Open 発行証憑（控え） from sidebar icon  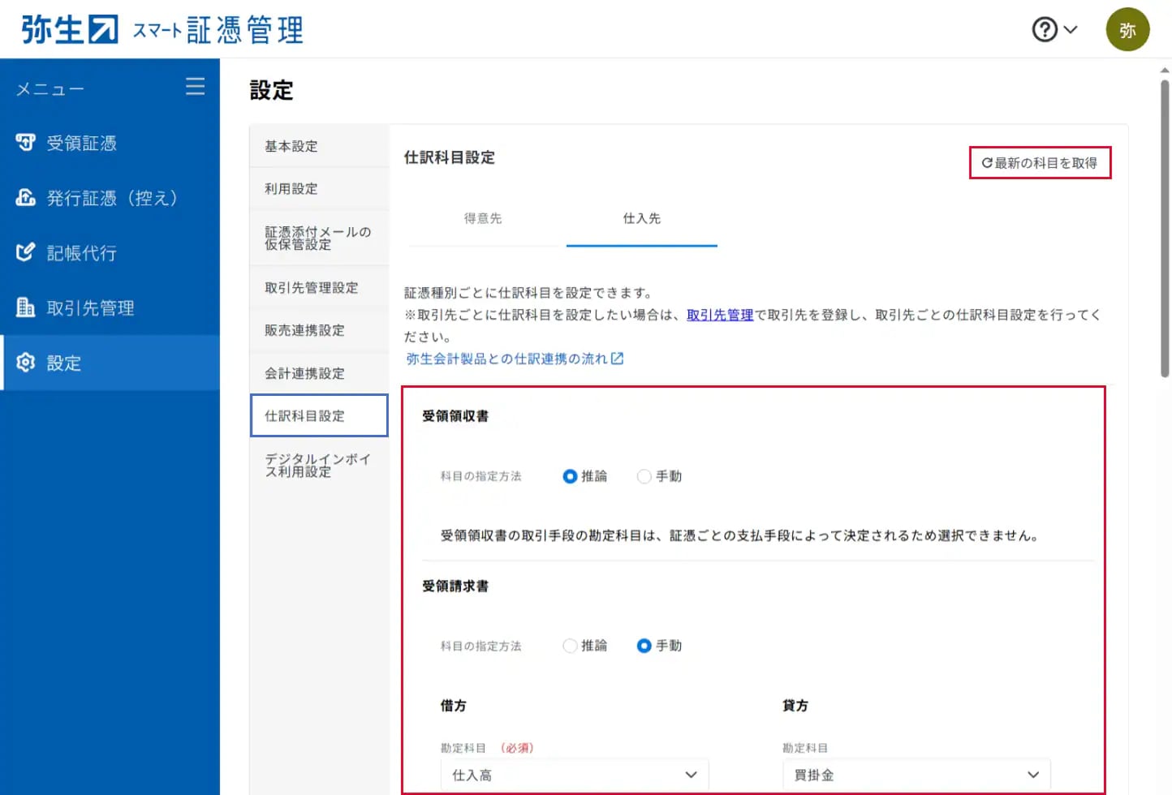[26, 198]
